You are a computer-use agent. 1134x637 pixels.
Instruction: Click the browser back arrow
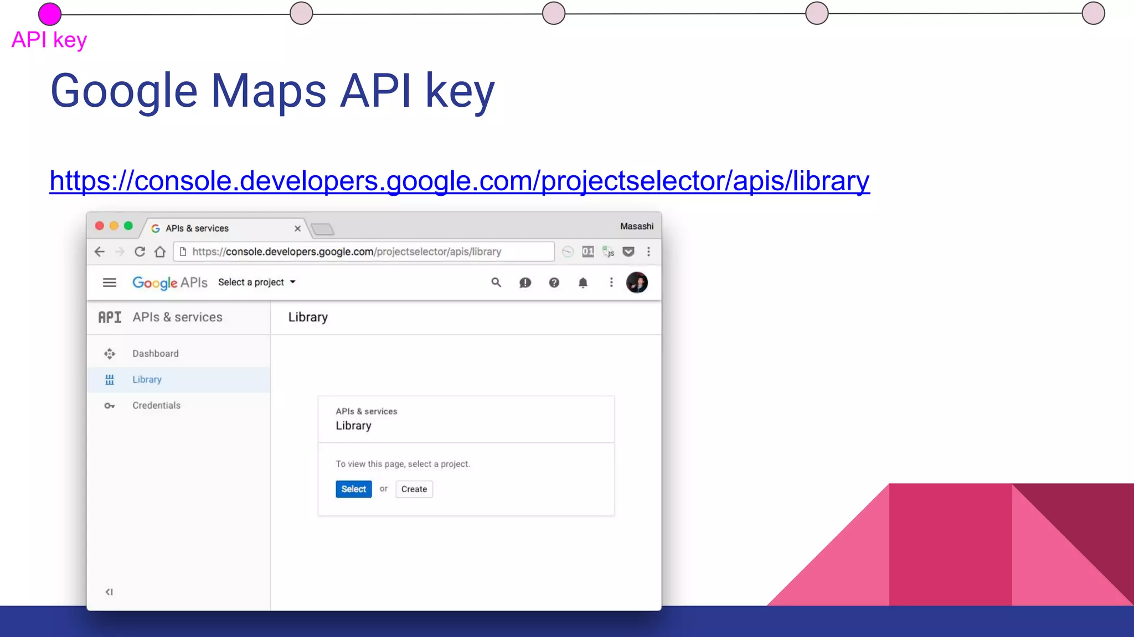click(100, 252)
